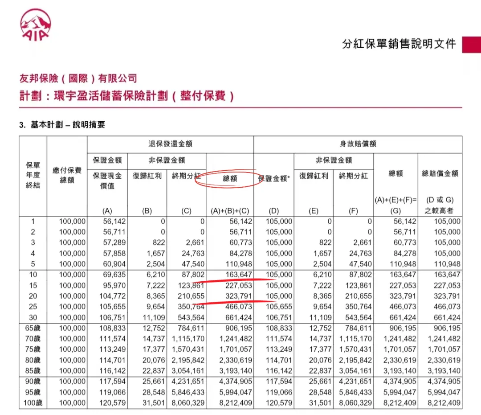Click the 保證現金價值 column header

pyautogui.click(x=107, y=181)
